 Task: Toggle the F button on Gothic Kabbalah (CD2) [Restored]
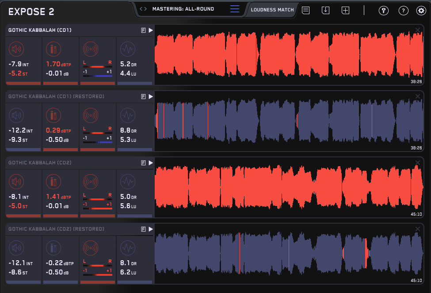coord(143,229)
